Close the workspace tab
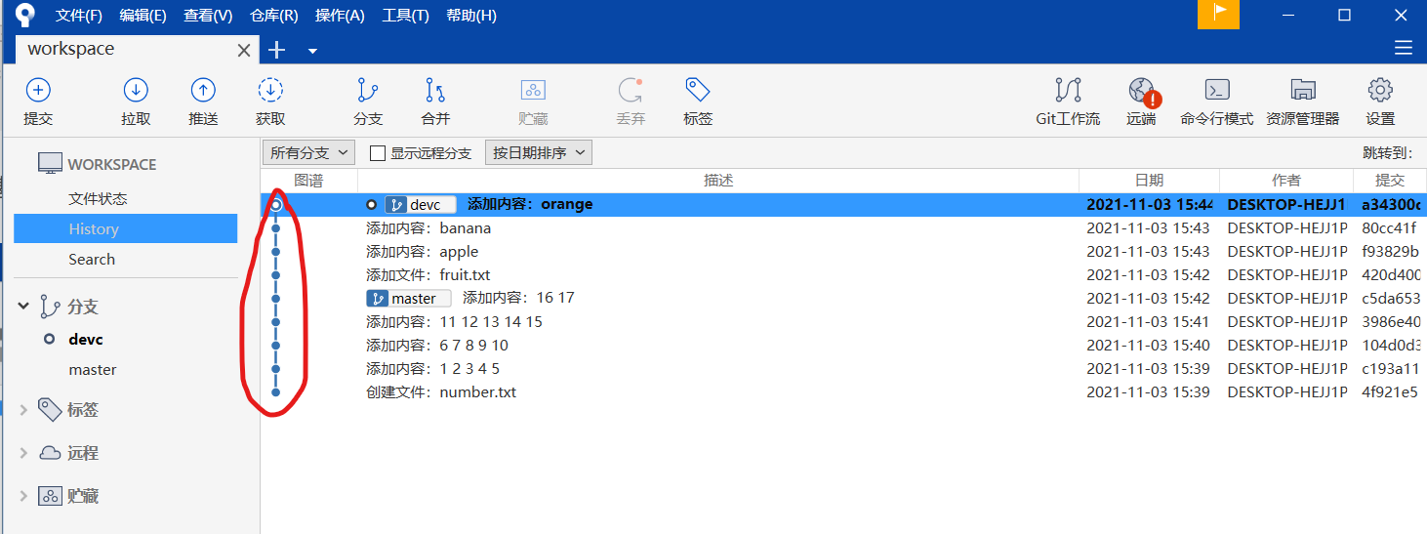This screenshot has height=534, width=1427. pyautogui.click(x=244, y=50)
